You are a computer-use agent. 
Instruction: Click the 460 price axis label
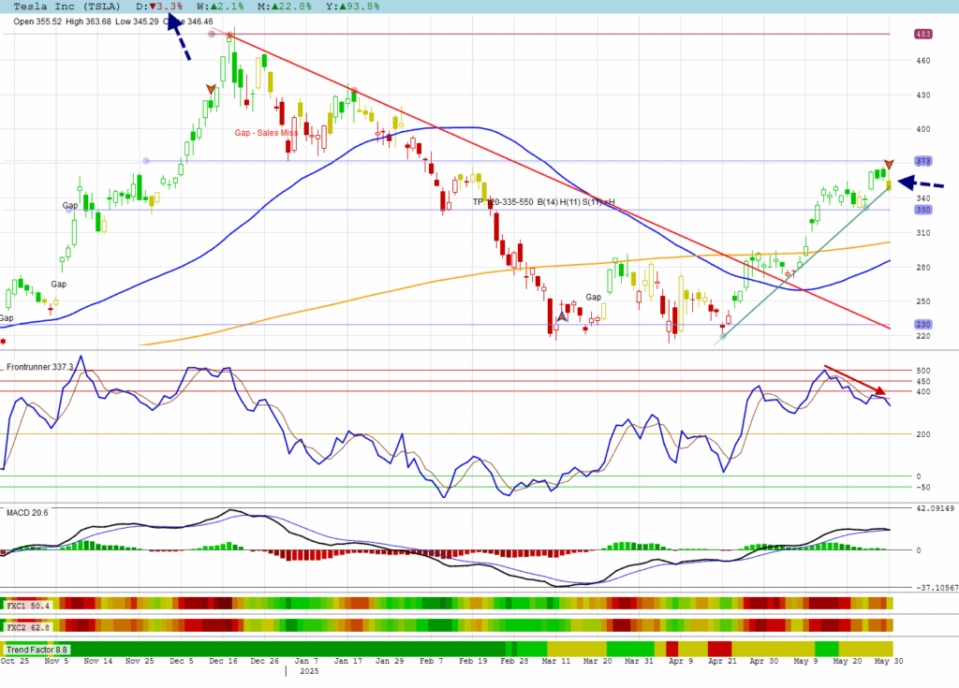(922, 61)
